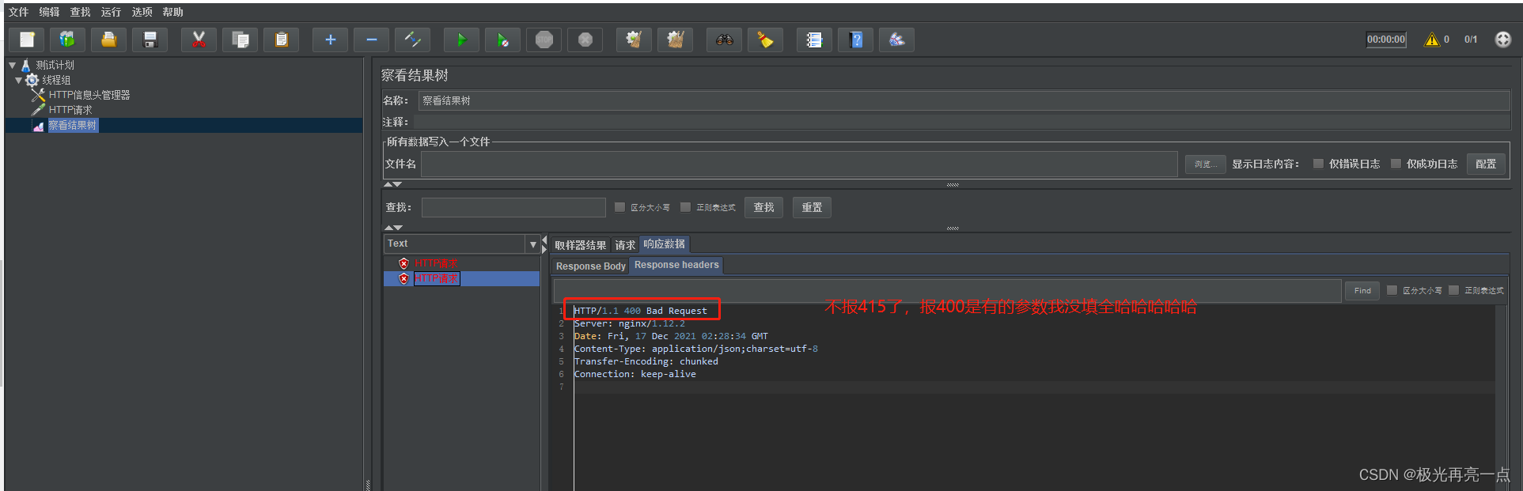
Task: Reset search with broom icon
Action: click(x=766, y=40)
